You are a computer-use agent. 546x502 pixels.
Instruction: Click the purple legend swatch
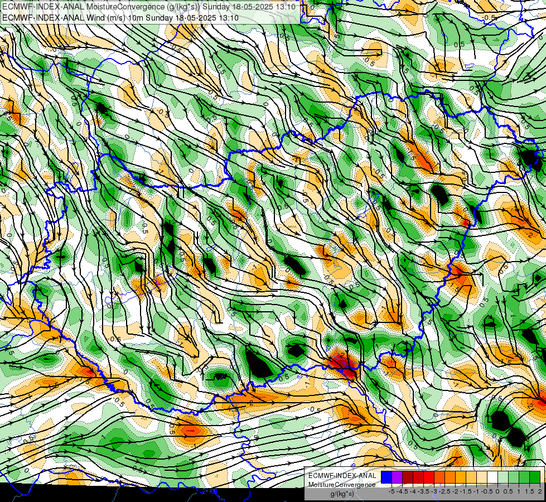click(397, 477)
